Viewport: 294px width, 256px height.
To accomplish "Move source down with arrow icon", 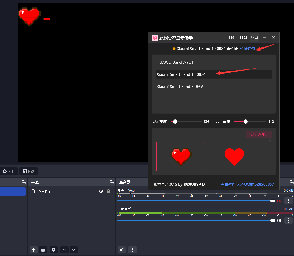I will pos(74,250).
